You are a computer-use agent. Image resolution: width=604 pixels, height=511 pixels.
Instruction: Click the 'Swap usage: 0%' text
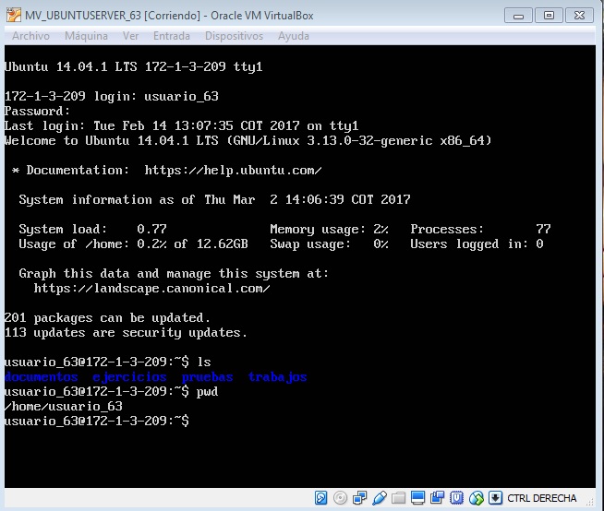point(330,244)
